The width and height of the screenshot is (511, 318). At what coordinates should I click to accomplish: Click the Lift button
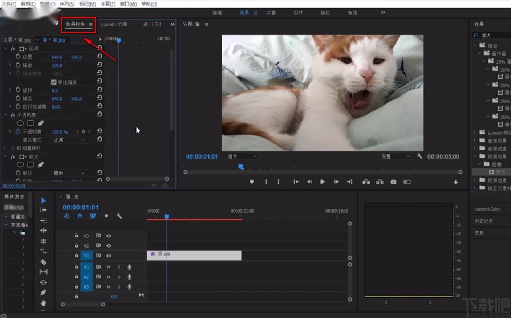pos(366,182)
